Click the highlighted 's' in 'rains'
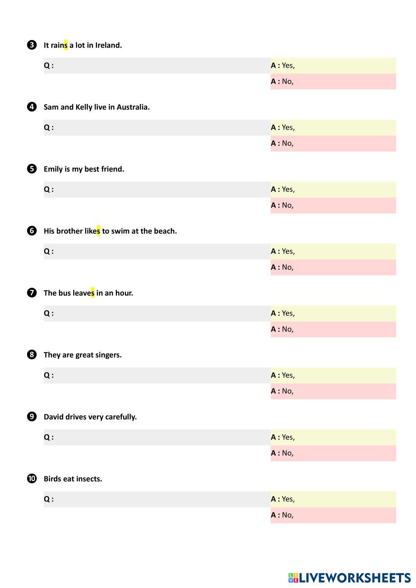Image resolution: width=416 pixels, height=588 pixels. [66, 45]
